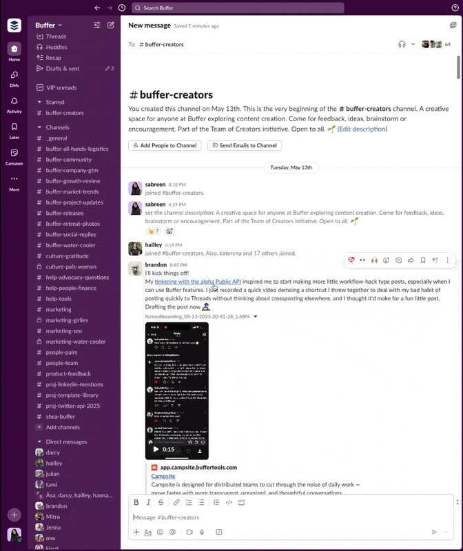Collapse the Starred section
Image resolution: width=463 pixels, height=551 pixels.
tap(39, 102)
